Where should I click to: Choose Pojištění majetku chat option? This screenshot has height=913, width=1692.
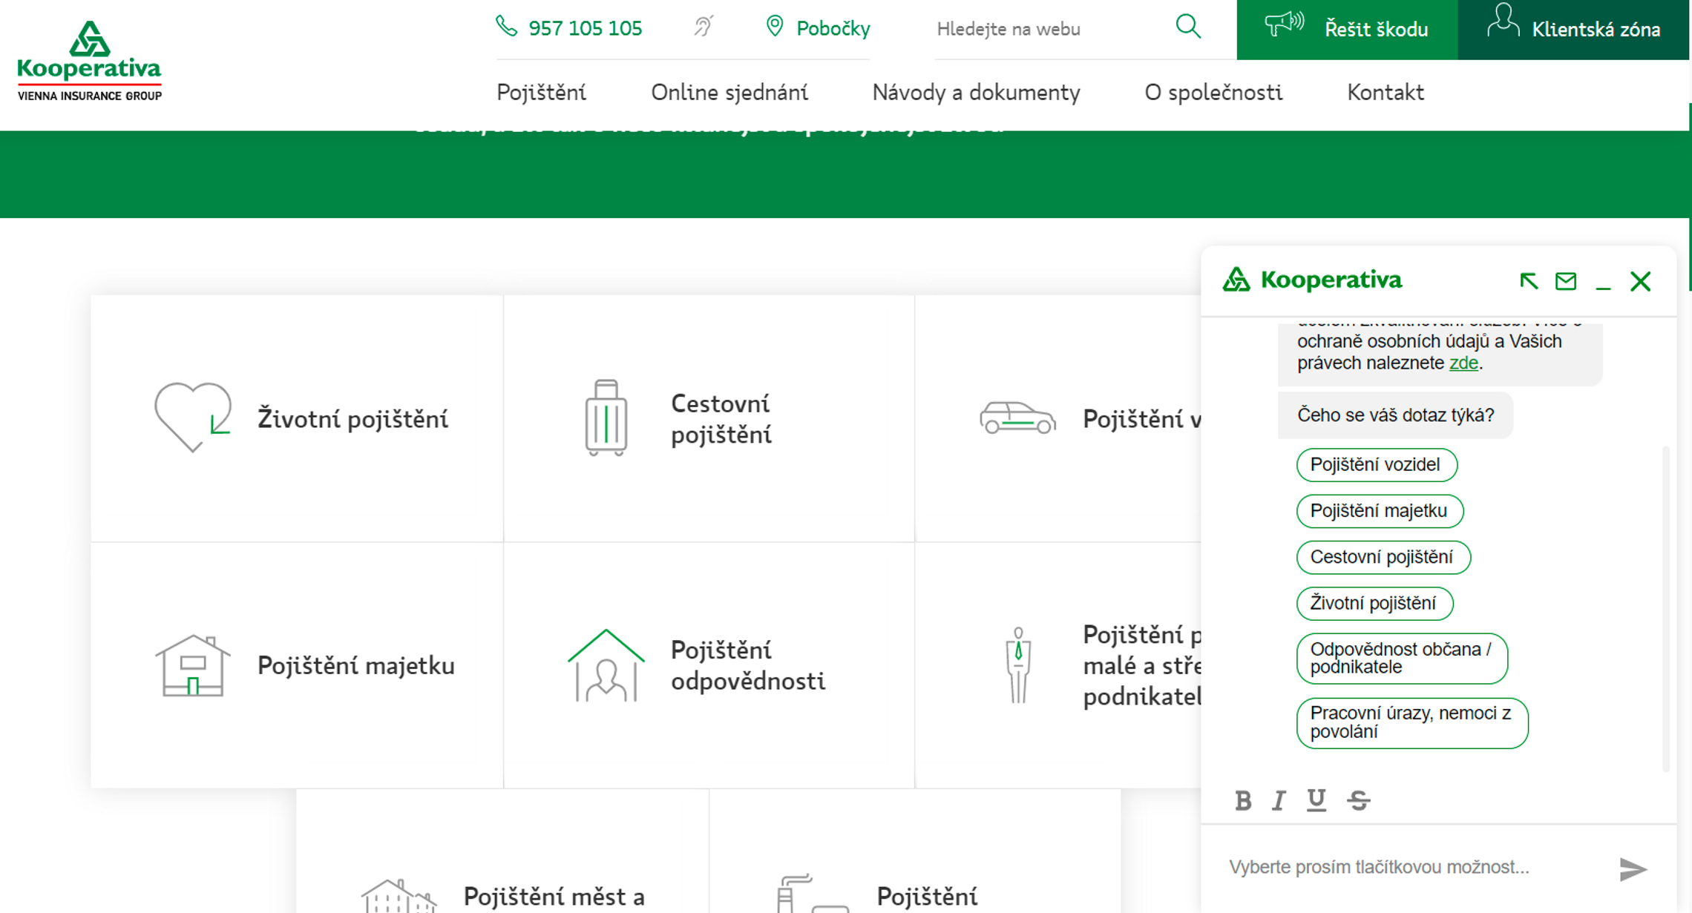(1380, 511)
